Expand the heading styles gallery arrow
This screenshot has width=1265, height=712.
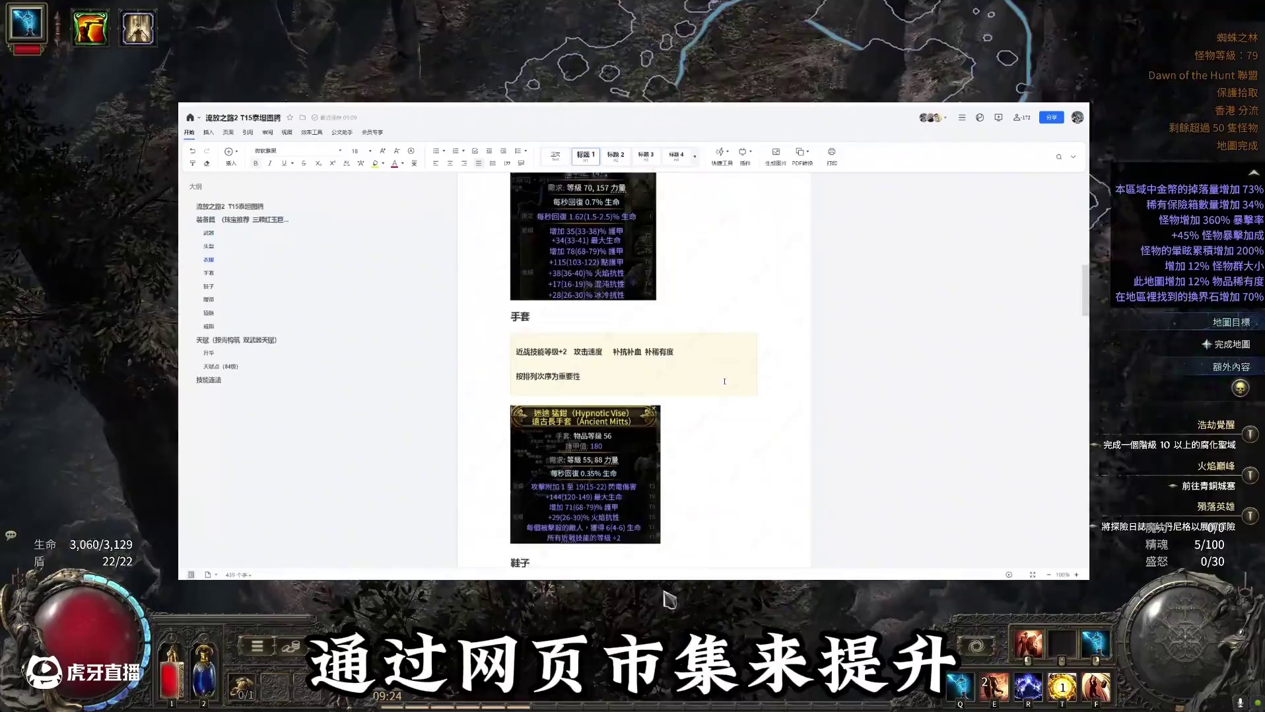[695, 157]
